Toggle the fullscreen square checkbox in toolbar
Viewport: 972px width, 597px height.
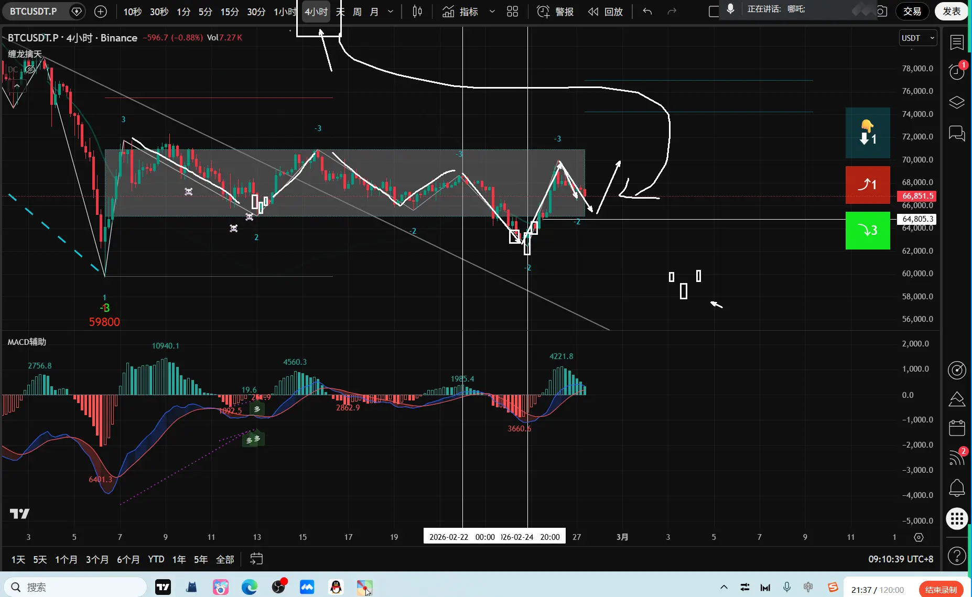[714, 12]
